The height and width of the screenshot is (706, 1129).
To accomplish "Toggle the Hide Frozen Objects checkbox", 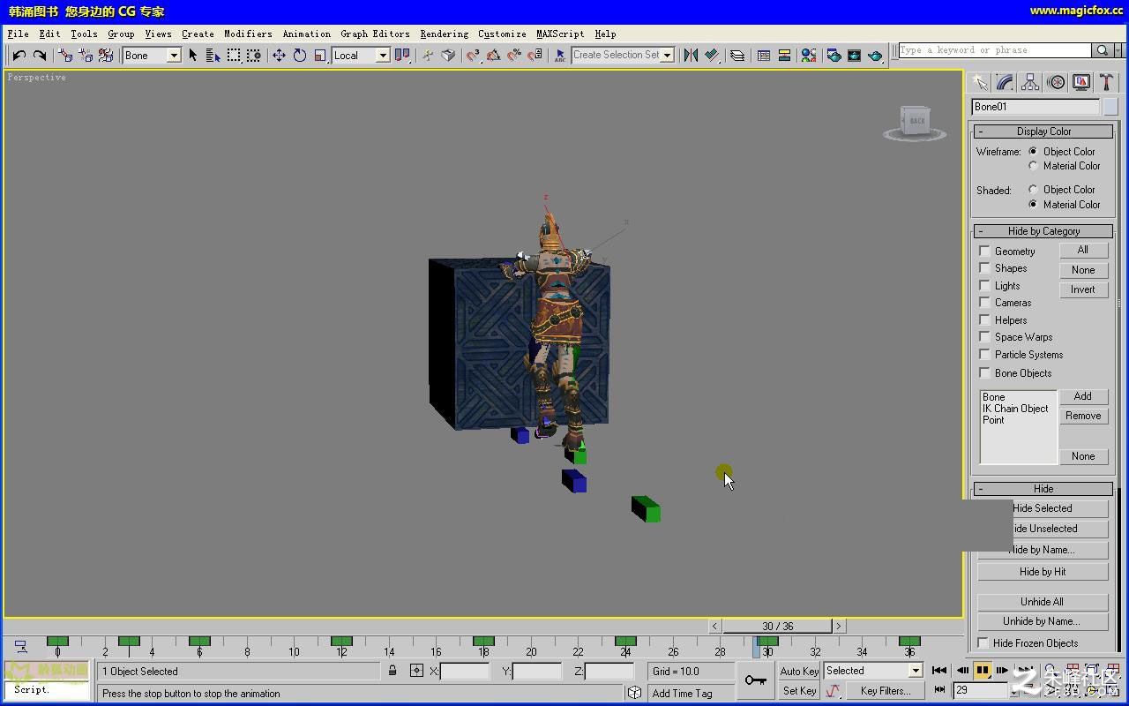I will pos(983,643).
